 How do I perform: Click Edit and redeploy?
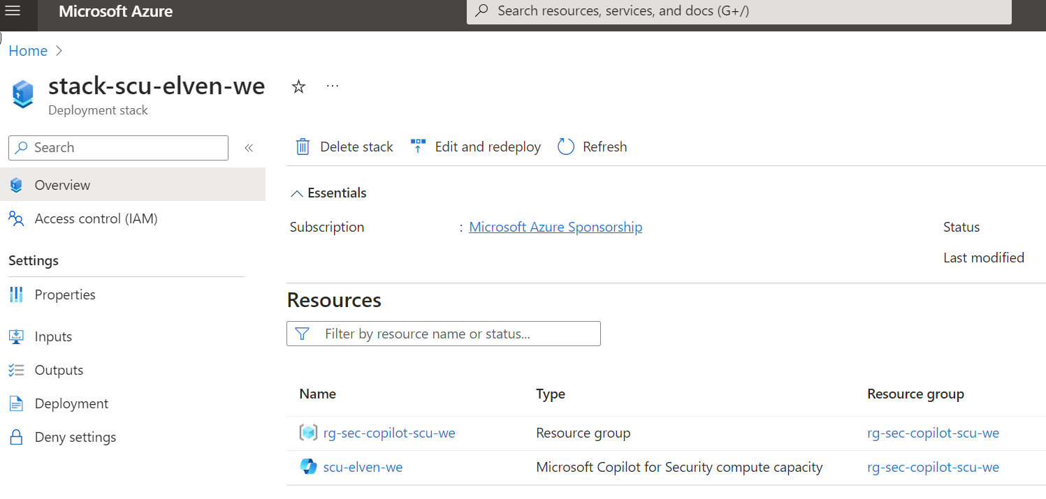coord(476,147)
